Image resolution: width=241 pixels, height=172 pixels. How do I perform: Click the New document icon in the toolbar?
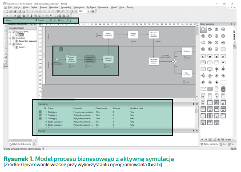tap(7, 11)
